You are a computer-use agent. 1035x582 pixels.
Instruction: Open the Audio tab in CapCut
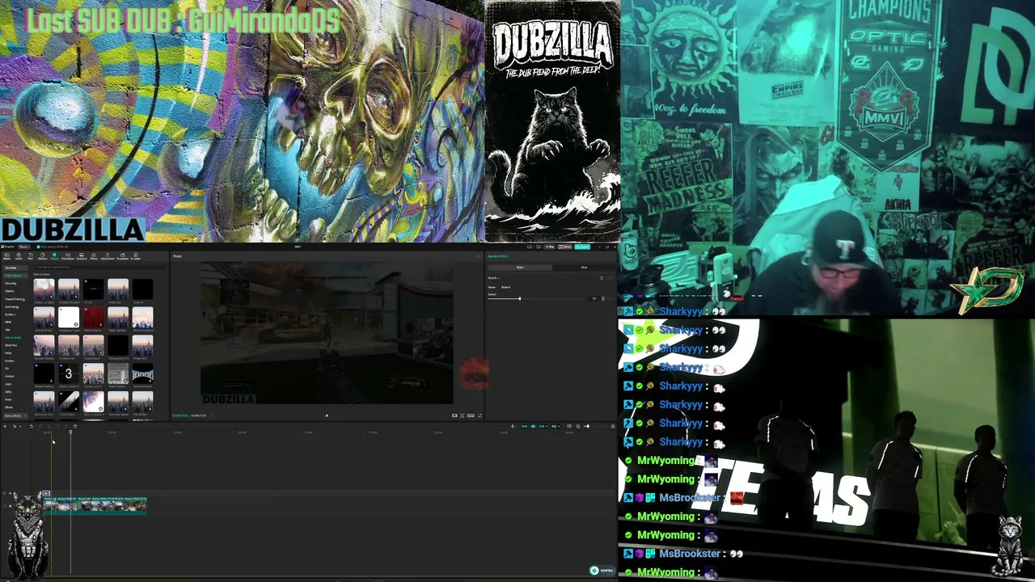(x=19, y=256)
